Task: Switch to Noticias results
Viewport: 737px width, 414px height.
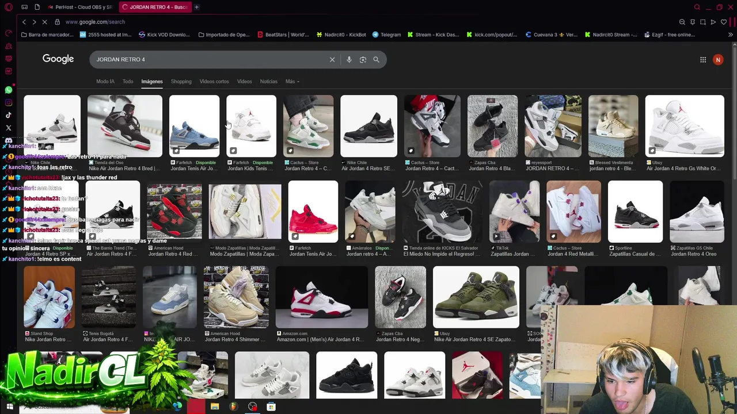Action: point(268,81)
